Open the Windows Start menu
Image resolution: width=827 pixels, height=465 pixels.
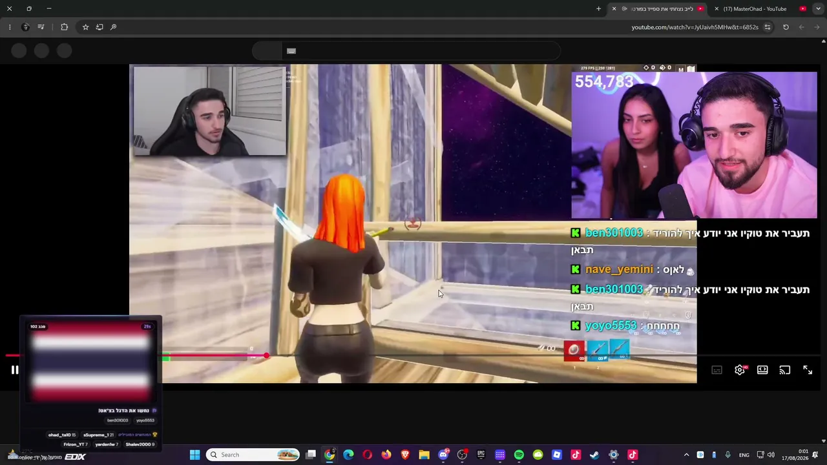point(194,455)
